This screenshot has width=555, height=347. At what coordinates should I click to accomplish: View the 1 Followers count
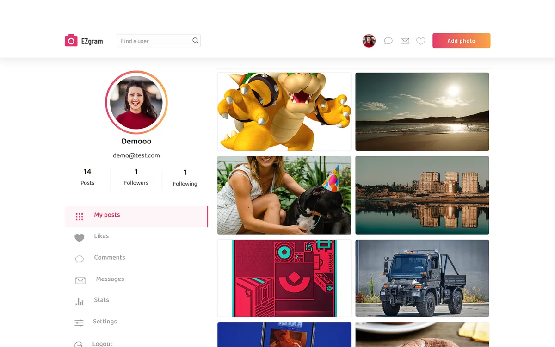click(x=136, y=177)
